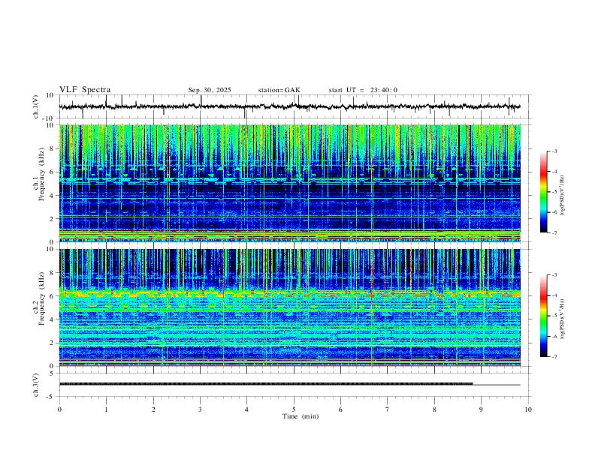Click the '0' tick label on time axis
This screenshot has height=459, width=595.
[x=59, y=409]
